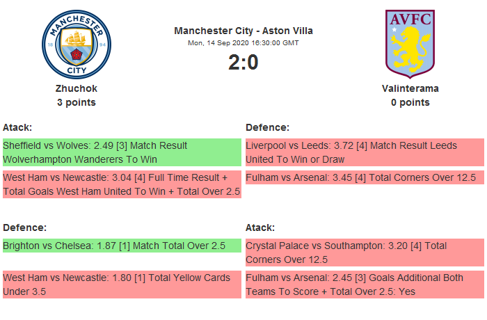
Task: Select Liverpool vs Leeds Match Result bet
Action: [x=364, y=152]
